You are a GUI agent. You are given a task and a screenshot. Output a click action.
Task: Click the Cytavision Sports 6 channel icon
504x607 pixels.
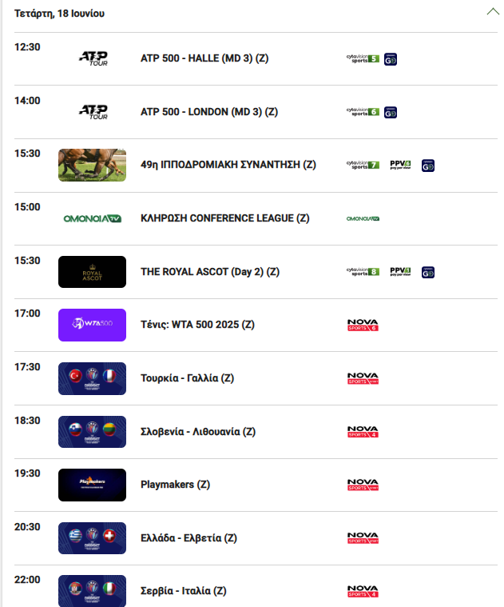tap(363, 112)
